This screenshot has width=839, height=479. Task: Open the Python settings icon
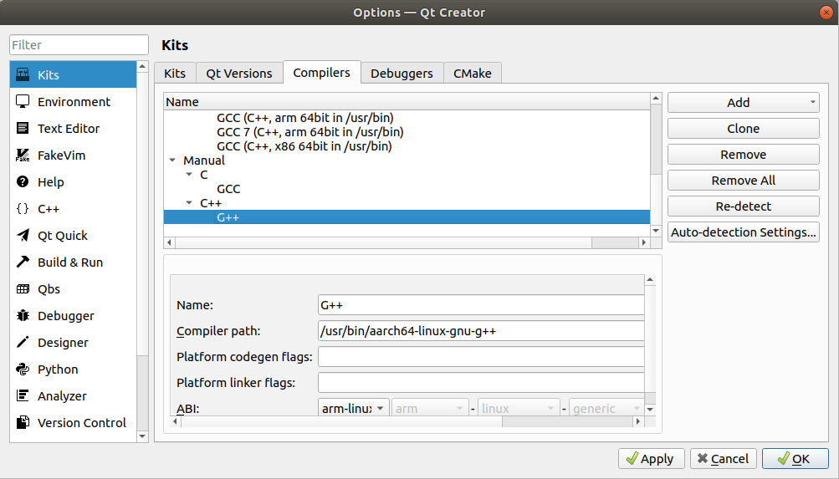tap(23, 369)
